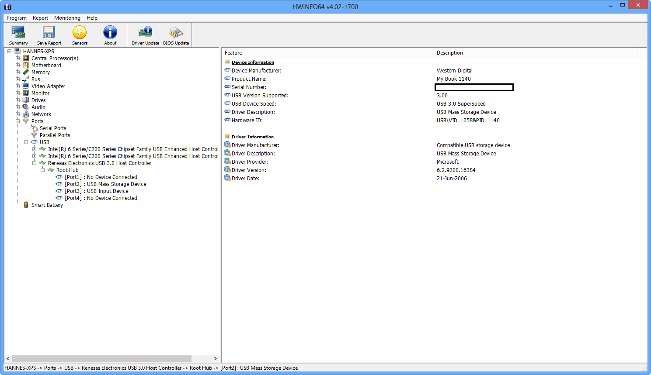The width and height of the screenshot is (651, 375).
Task: Select the Bus tree icon
Action: [x=26, y=79]
